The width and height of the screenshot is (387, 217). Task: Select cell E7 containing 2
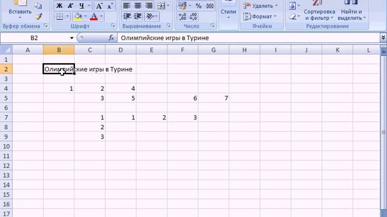152,118
